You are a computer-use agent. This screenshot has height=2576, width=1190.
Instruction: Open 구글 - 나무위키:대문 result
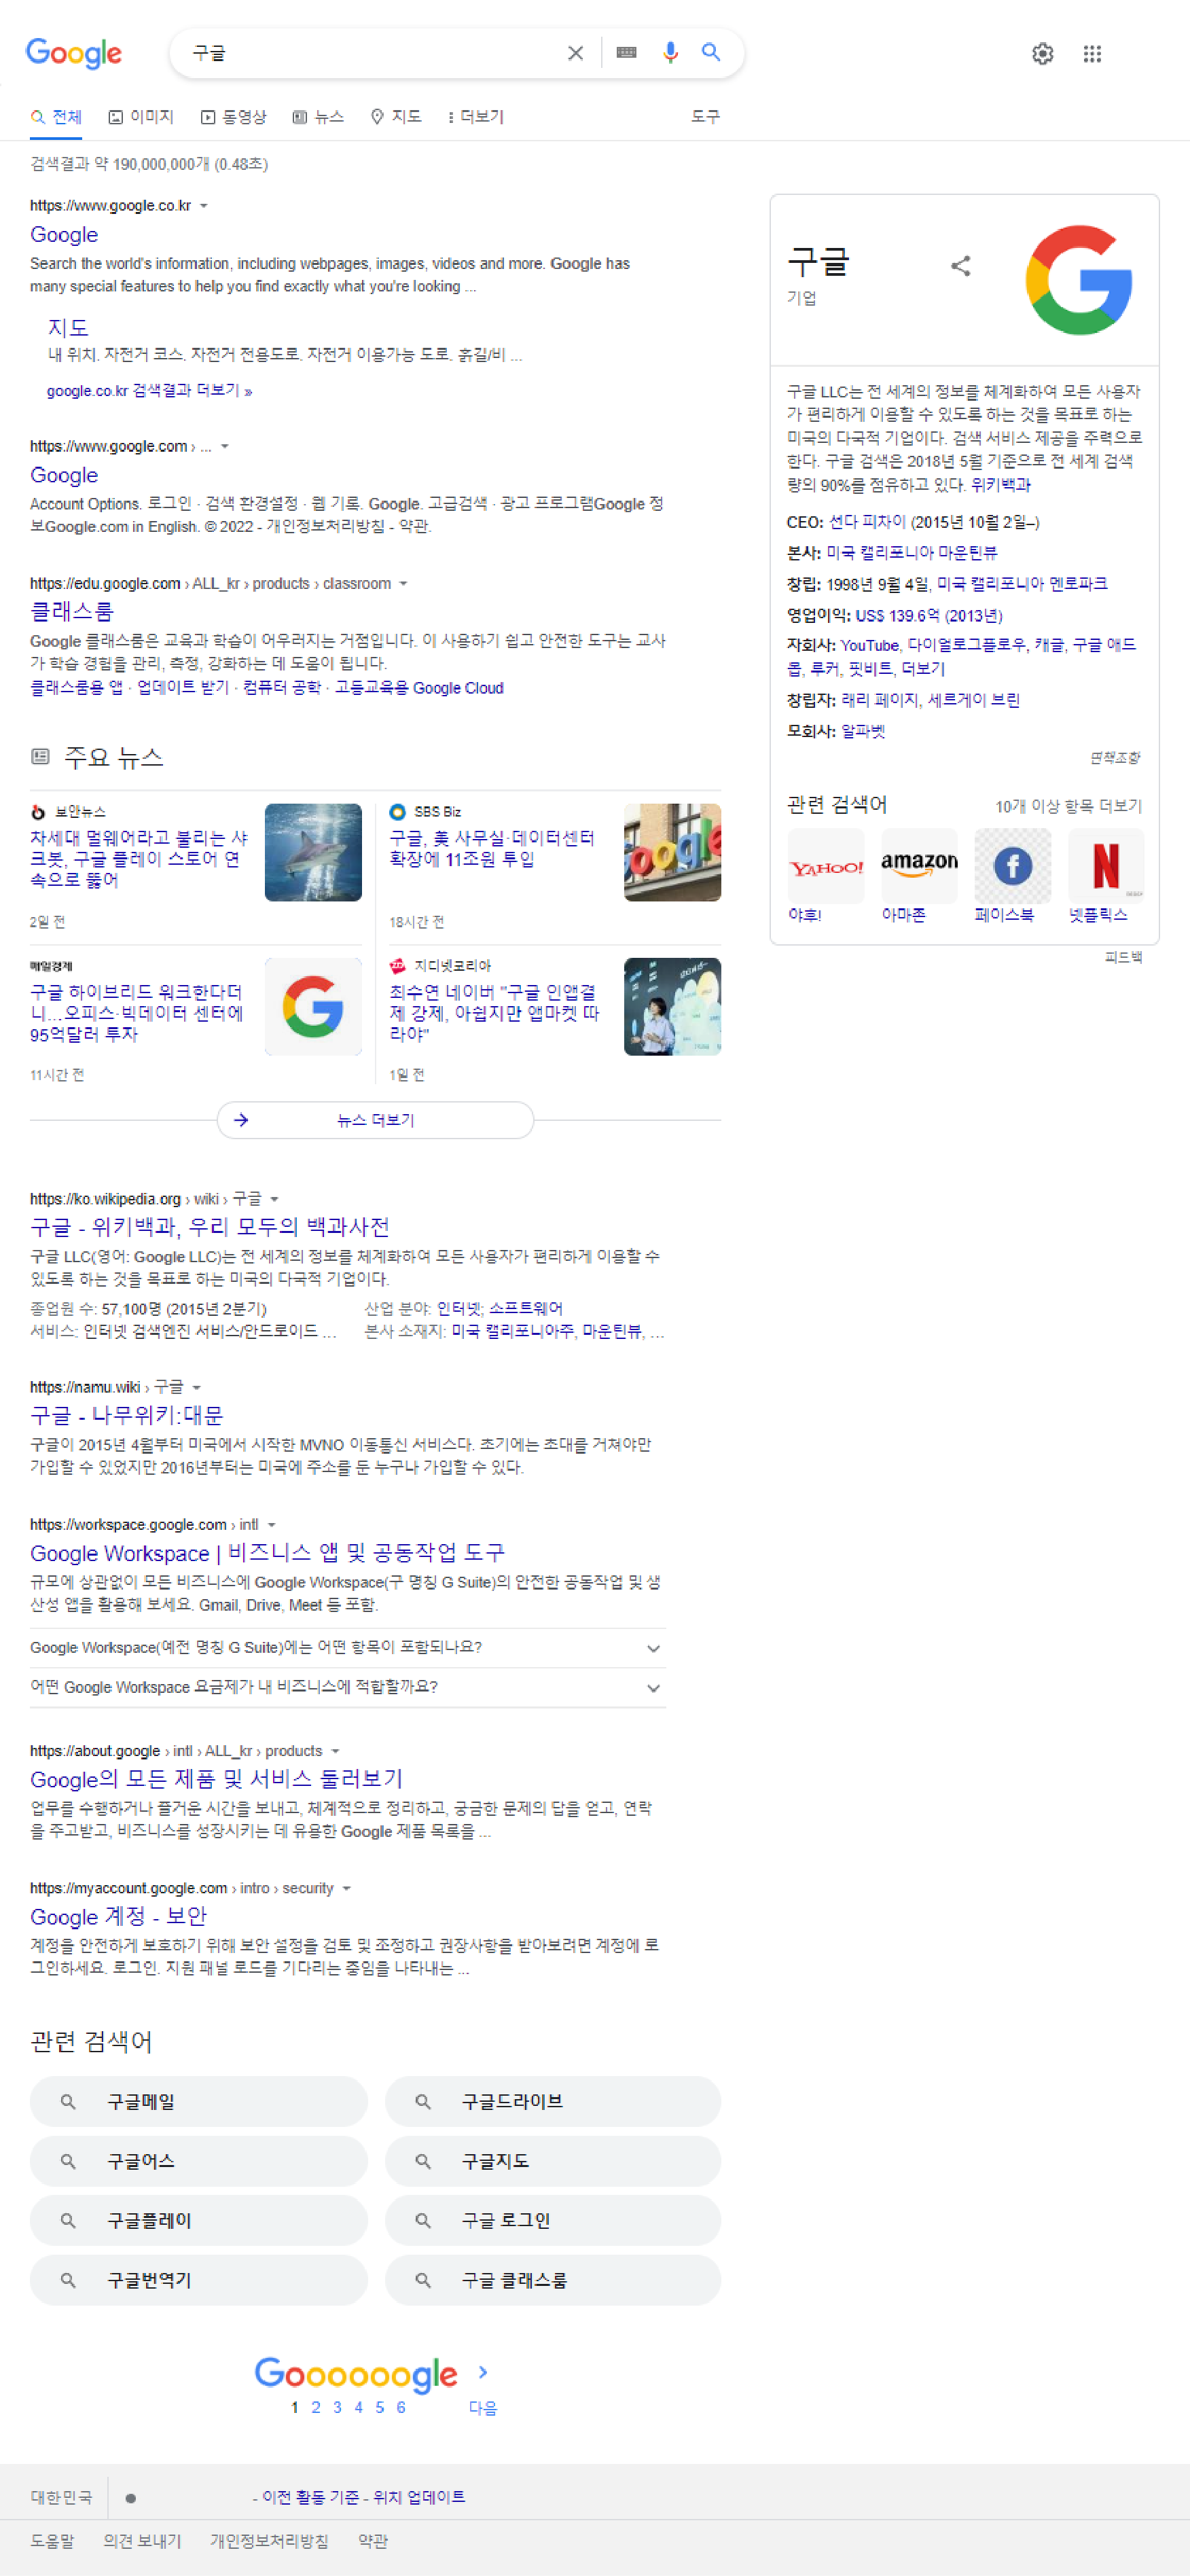pyautogui.click(x=127, y=1416)
